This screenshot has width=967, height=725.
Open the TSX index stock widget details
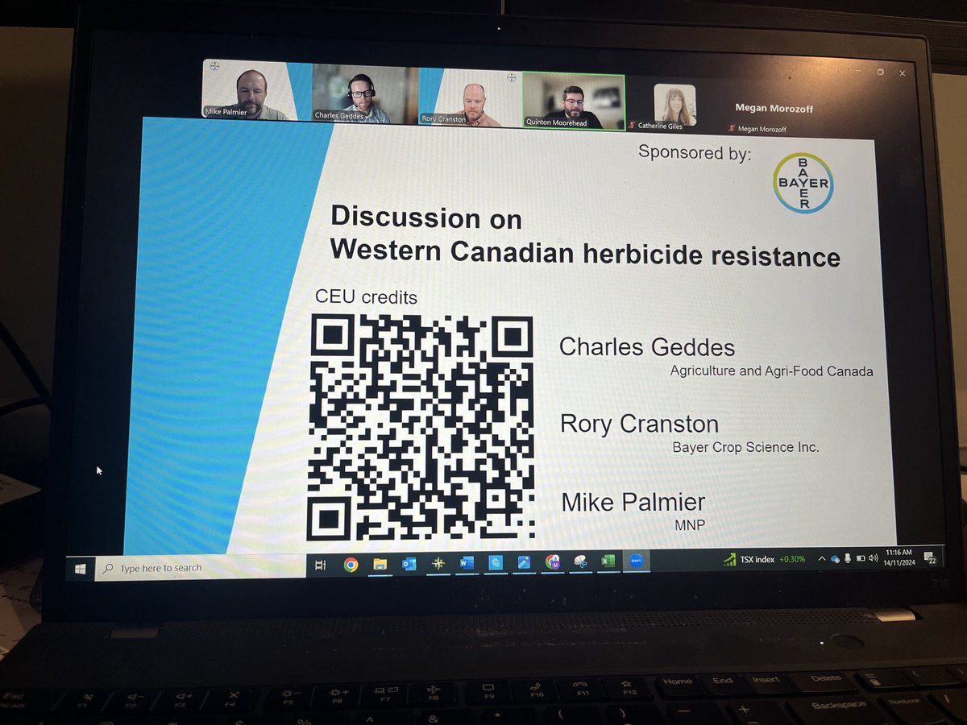coord(762,558)
